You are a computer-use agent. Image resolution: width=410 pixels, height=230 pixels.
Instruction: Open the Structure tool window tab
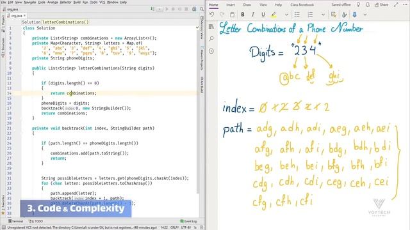pos(3,48)
